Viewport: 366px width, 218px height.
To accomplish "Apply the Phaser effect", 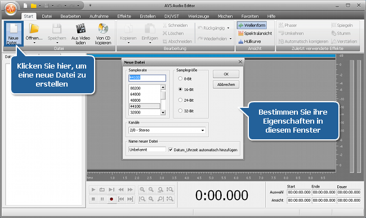I will pos(288,25).
